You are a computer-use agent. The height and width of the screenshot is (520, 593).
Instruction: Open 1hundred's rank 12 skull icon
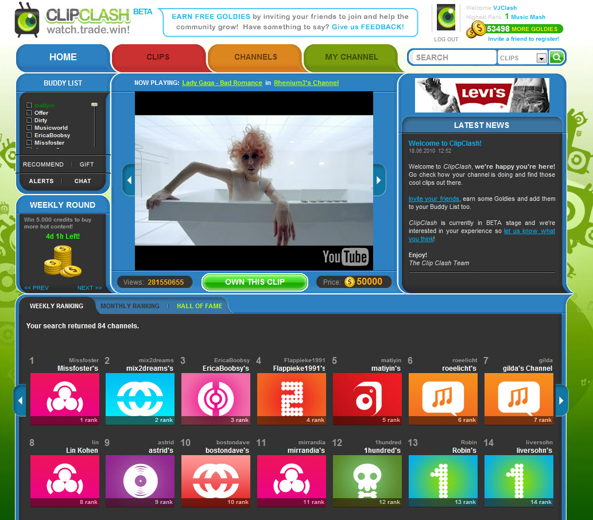(x=367, y=480)
